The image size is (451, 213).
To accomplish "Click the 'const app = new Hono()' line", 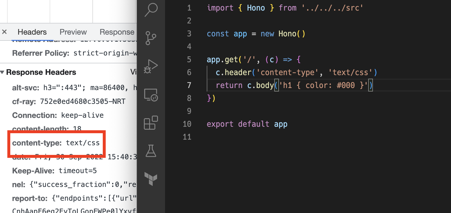I will [256, 34].
